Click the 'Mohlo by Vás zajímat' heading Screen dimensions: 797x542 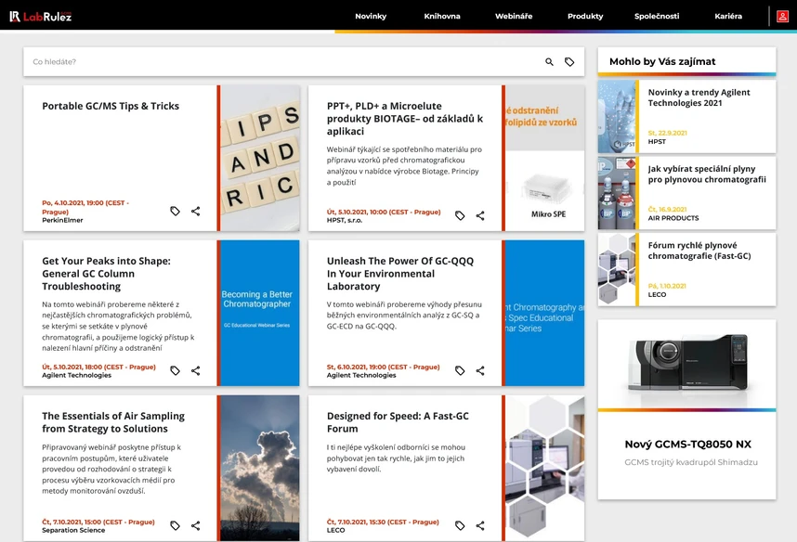pyautogui.click(x=662, y=61)
